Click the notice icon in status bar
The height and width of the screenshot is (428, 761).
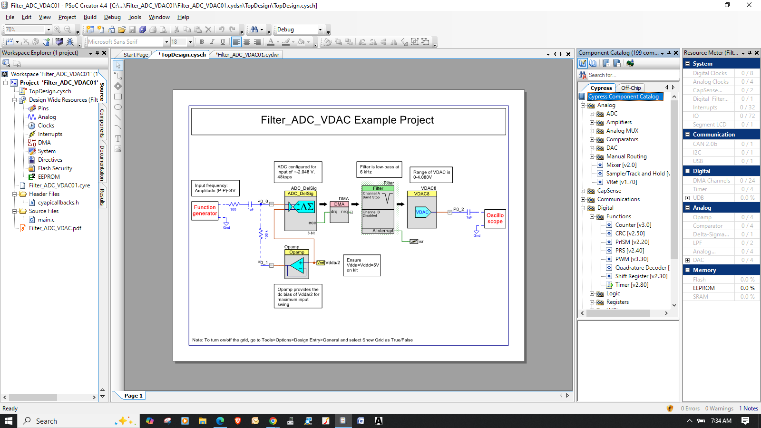click(x=670, y=409)
